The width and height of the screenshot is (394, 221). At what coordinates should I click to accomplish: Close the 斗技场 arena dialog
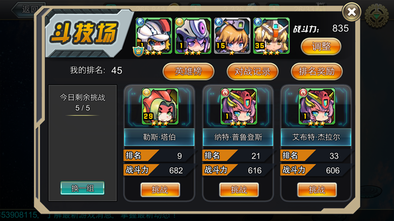(352, 11)
